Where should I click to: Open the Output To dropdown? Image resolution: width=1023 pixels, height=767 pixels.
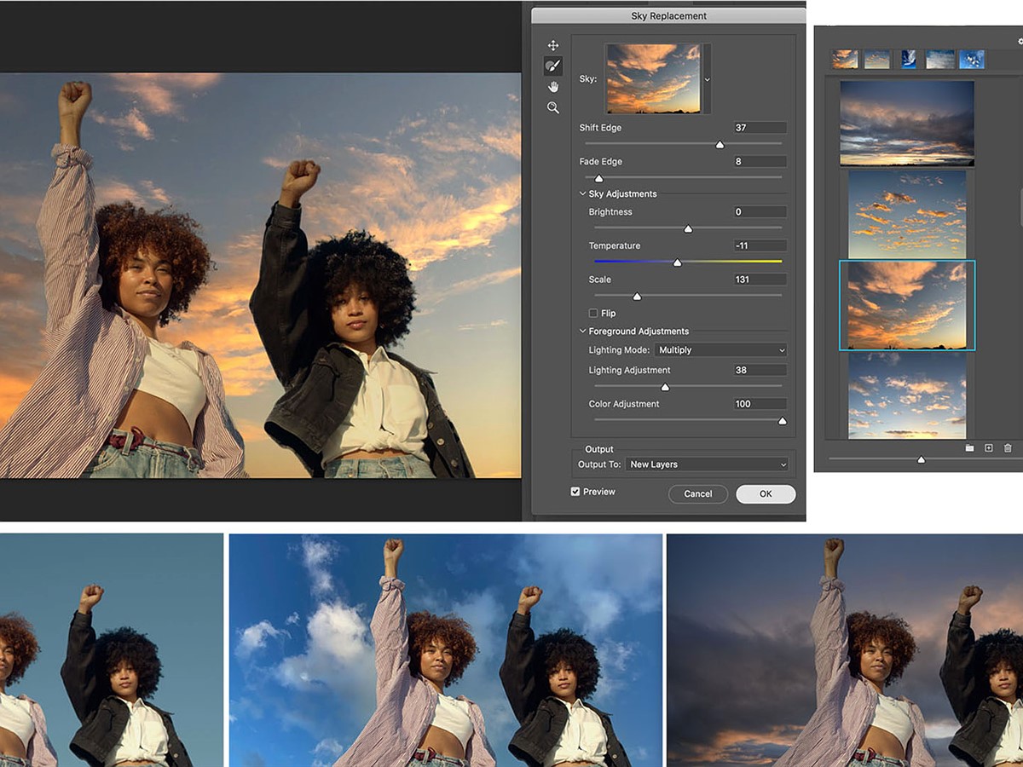[707, 464]
